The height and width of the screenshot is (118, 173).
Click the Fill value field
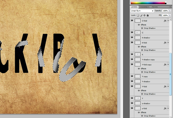[x=165, y=15]
